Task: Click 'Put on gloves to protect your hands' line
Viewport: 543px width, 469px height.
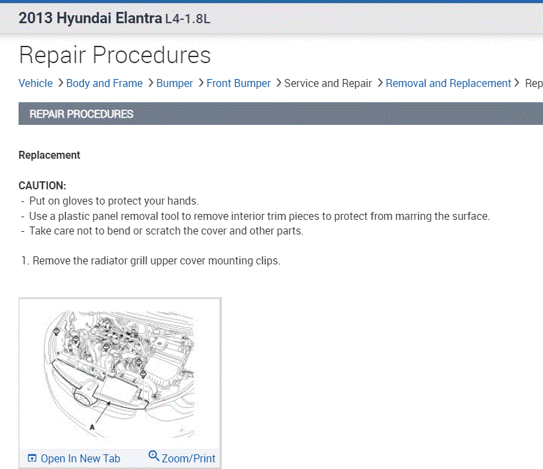Action: coord(114,201)
